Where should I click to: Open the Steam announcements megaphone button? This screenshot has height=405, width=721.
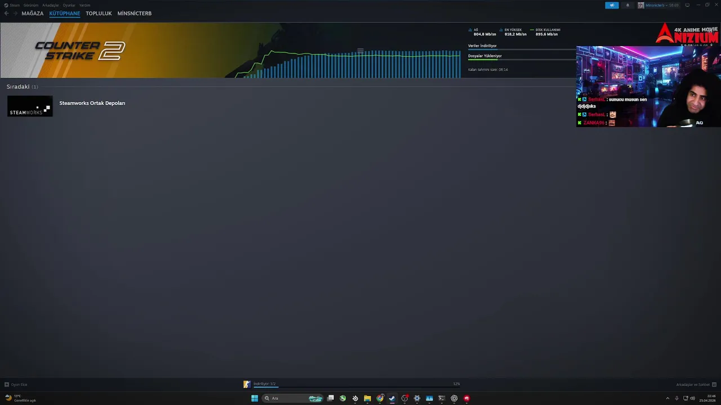point(612,5)
